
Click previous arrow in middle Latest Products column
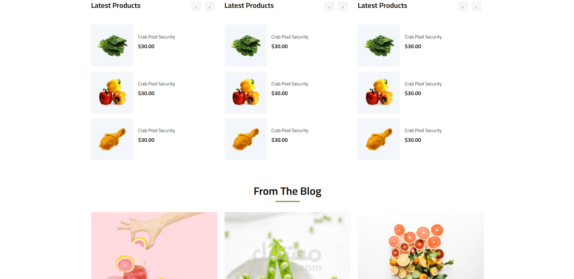pos(329,6)
